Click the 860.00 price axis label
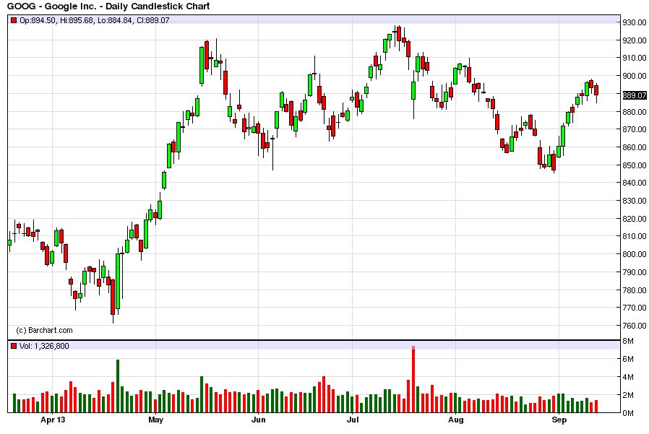The height and width of the screenshot is (434, 649). pos(635,147)
